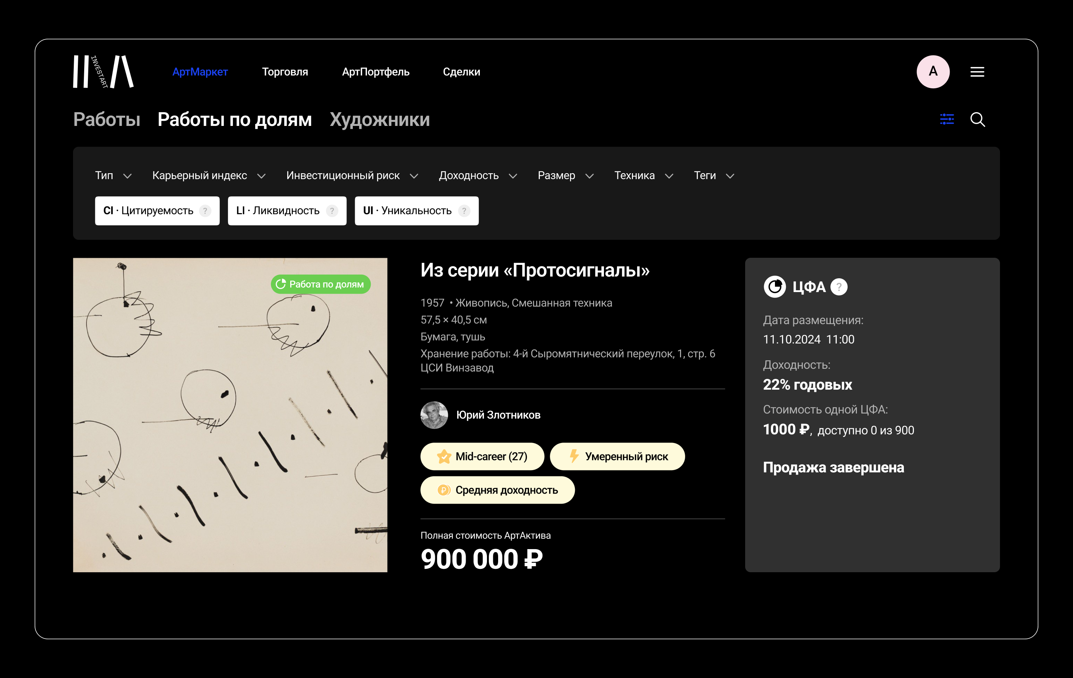Expand Карьерный индекс dropdown
This screenshot has height=678, width=1073.
pos(209,175)
